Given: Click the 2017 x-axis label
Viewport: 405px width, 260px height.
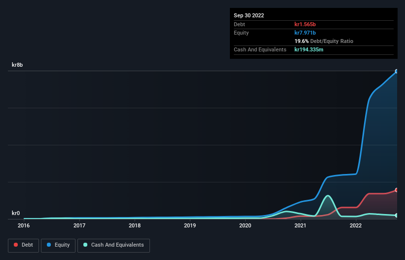Looking at the screenshot, I should pos(79,225).
